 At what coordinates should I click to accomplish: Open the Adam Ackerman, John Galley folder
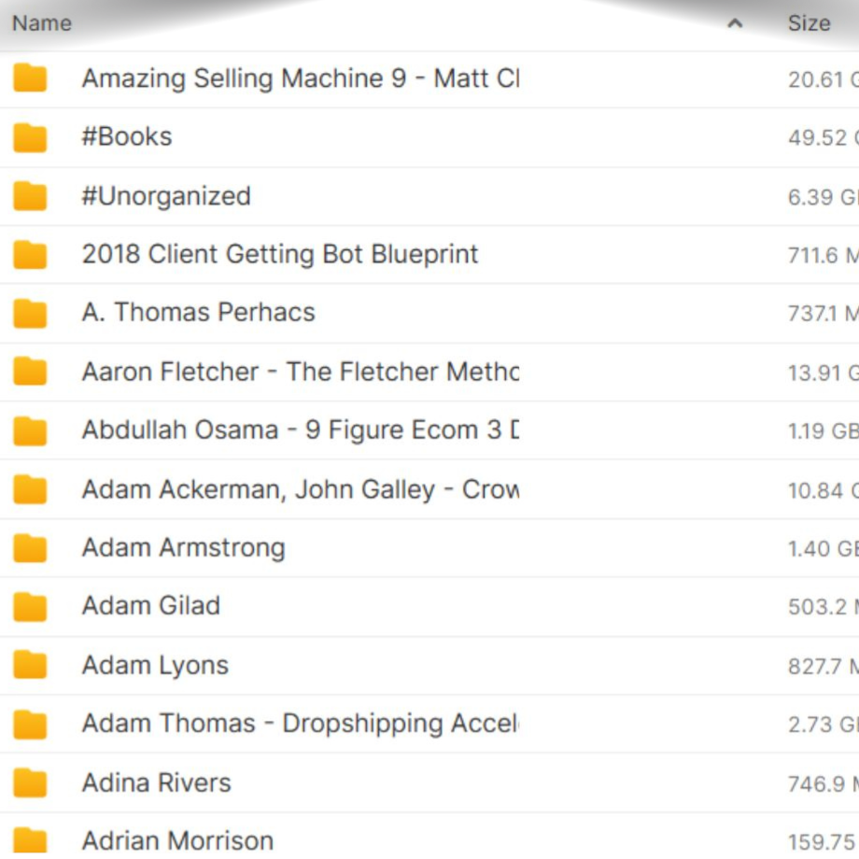[300, 489]
